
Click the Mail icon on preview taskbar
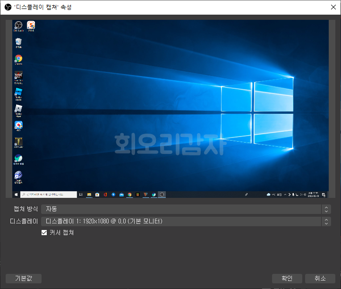click(x=121, y=195)
